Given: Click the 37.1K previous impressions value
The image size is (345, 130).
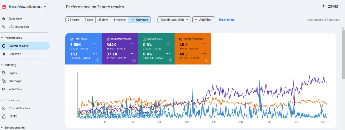Looking at the screenshot, I should tap(112, 54).
